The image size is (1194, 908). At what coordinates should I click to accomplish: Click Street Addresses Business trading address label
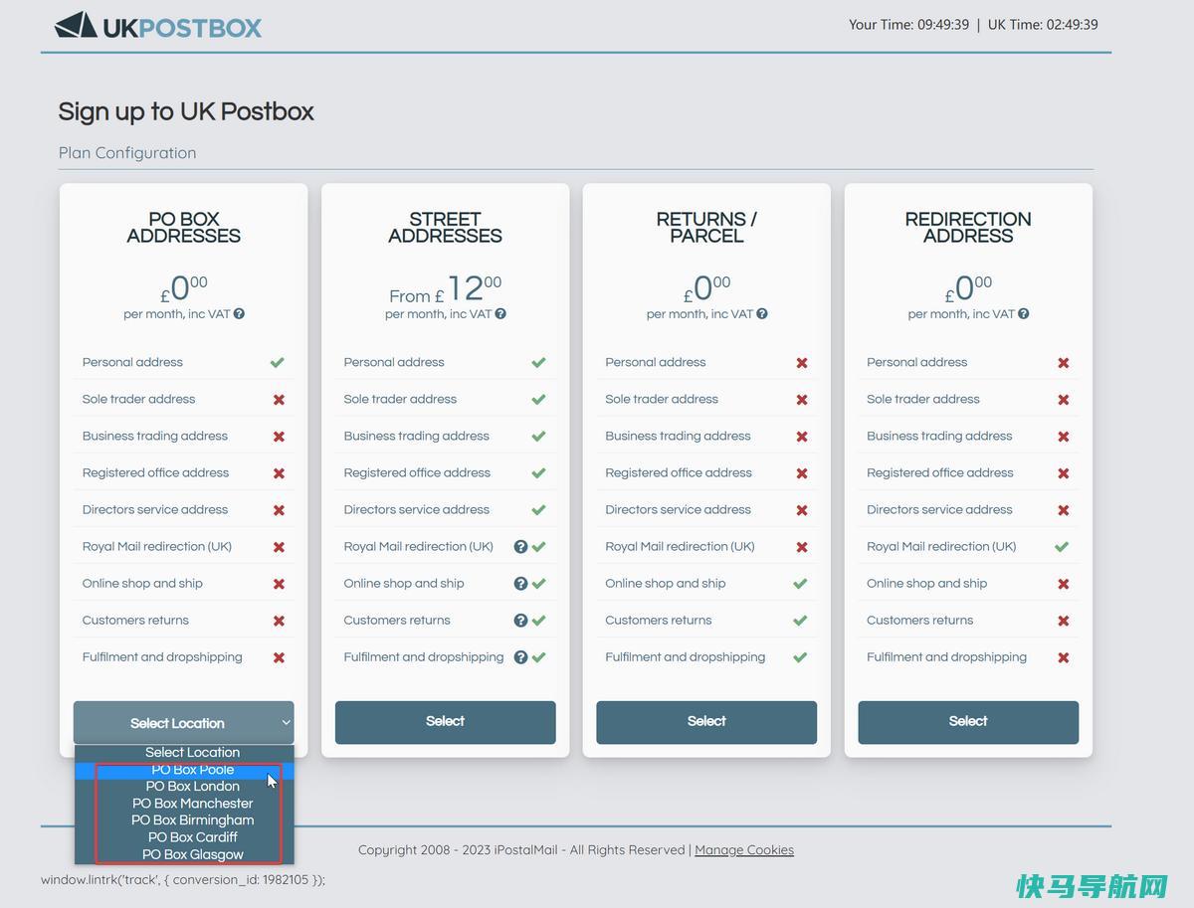(x=416, y=436)
